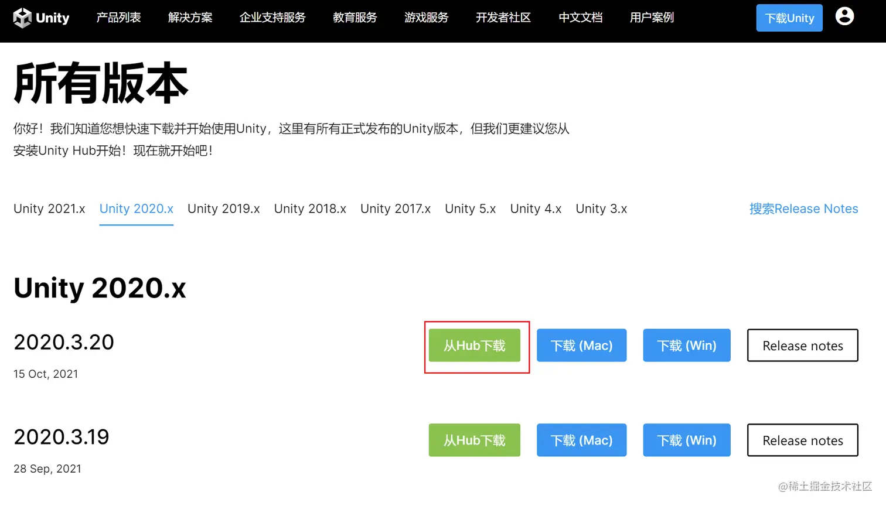Open the 用户案例 menu
Image resolution: width=886 pixels, height=506 pixels.
click(652, 18)
